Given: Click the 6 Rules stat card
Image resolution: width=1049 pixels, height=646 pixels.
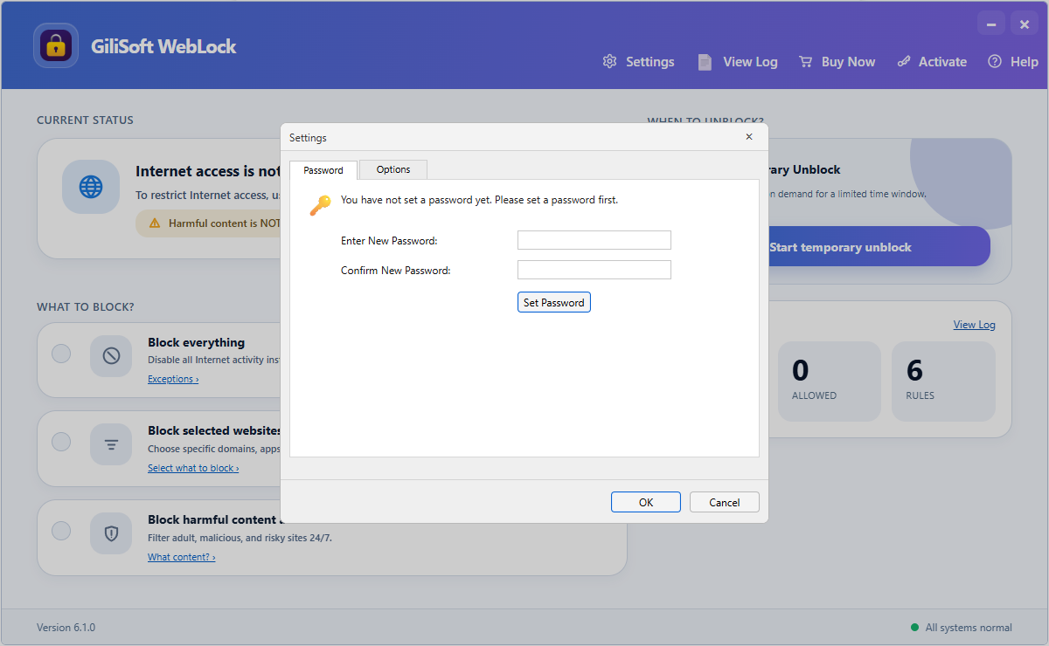Looking at the screenshot, I should coord(943,381).
